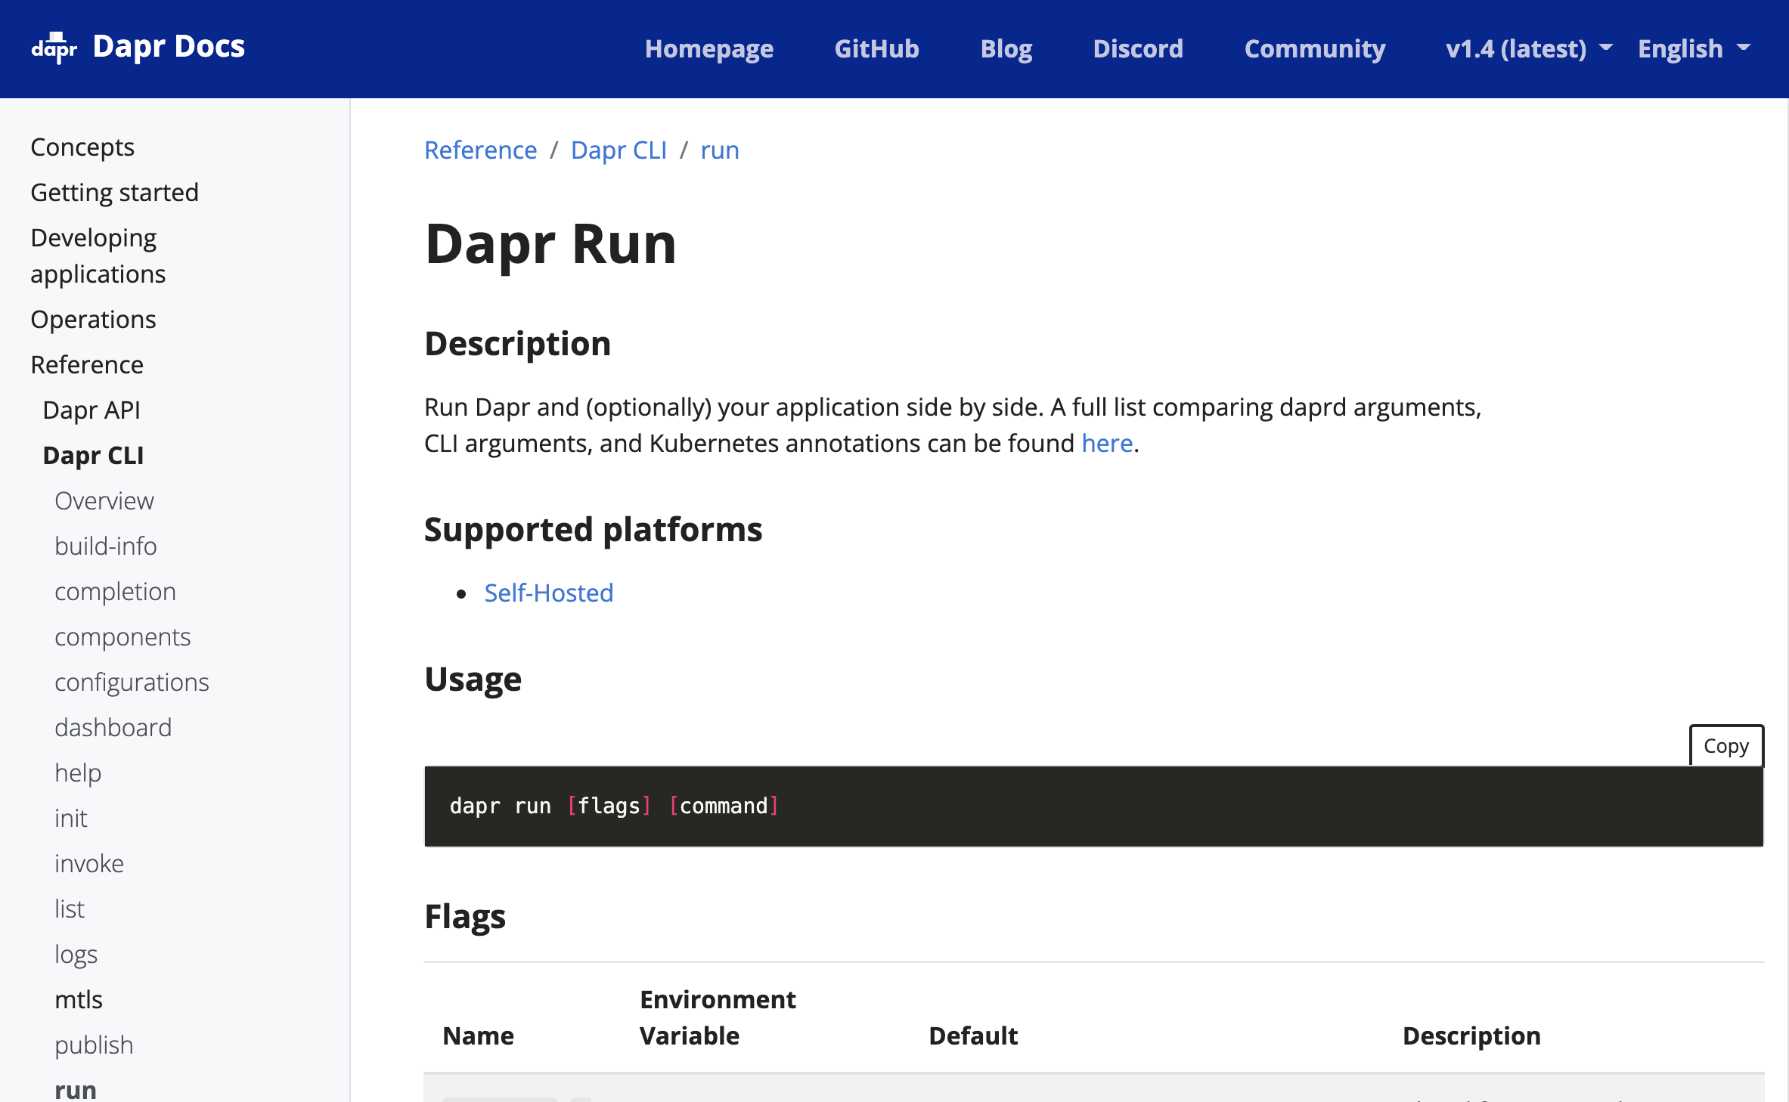Viewport: 1789px width, 1102px height.
Task: Click the Reference breadcrumb link
Action: click(480, 150)
